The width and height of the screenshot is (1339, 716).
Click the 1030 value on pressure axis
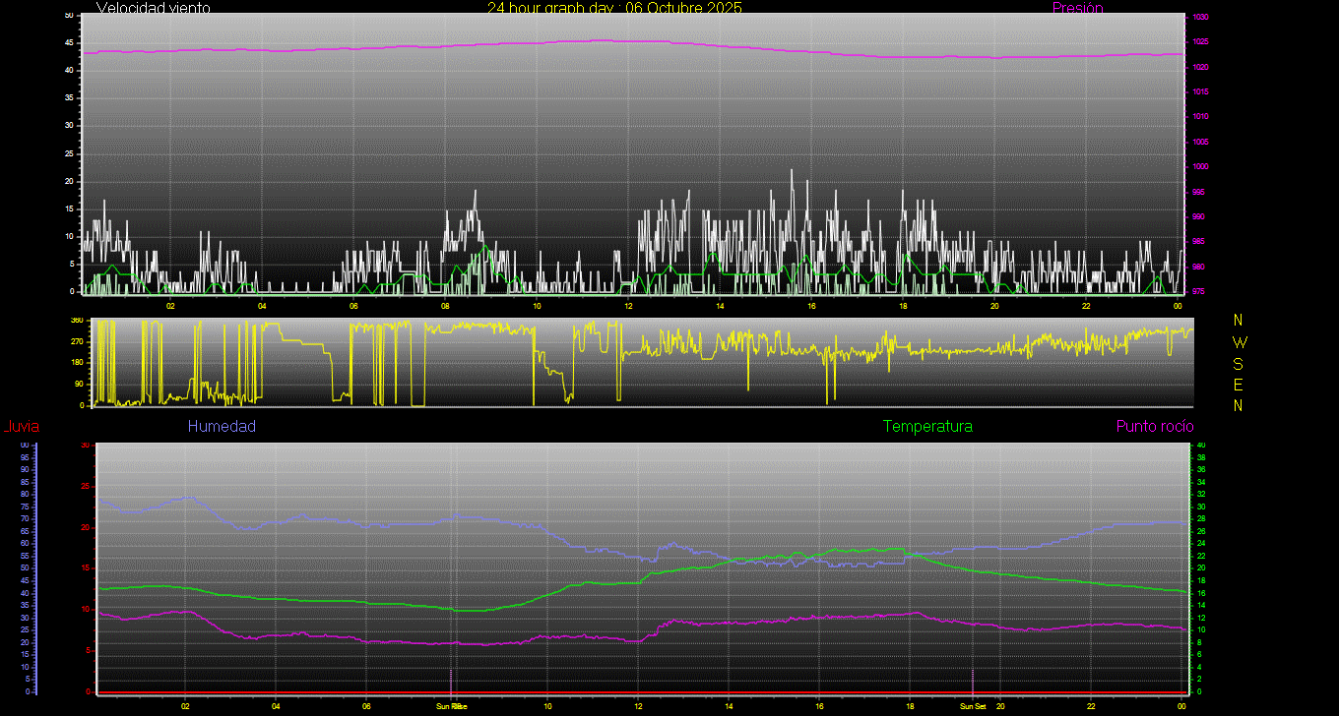[1201, 18]
